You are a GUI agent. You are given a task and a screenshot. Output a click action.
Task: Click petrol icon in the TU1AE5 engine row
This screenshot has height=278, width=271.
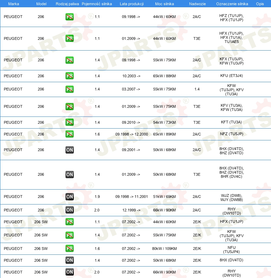(x=69, y=38)
